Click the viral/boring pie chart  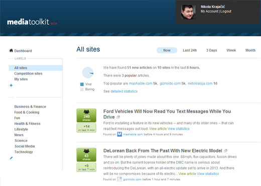(88, 72)
